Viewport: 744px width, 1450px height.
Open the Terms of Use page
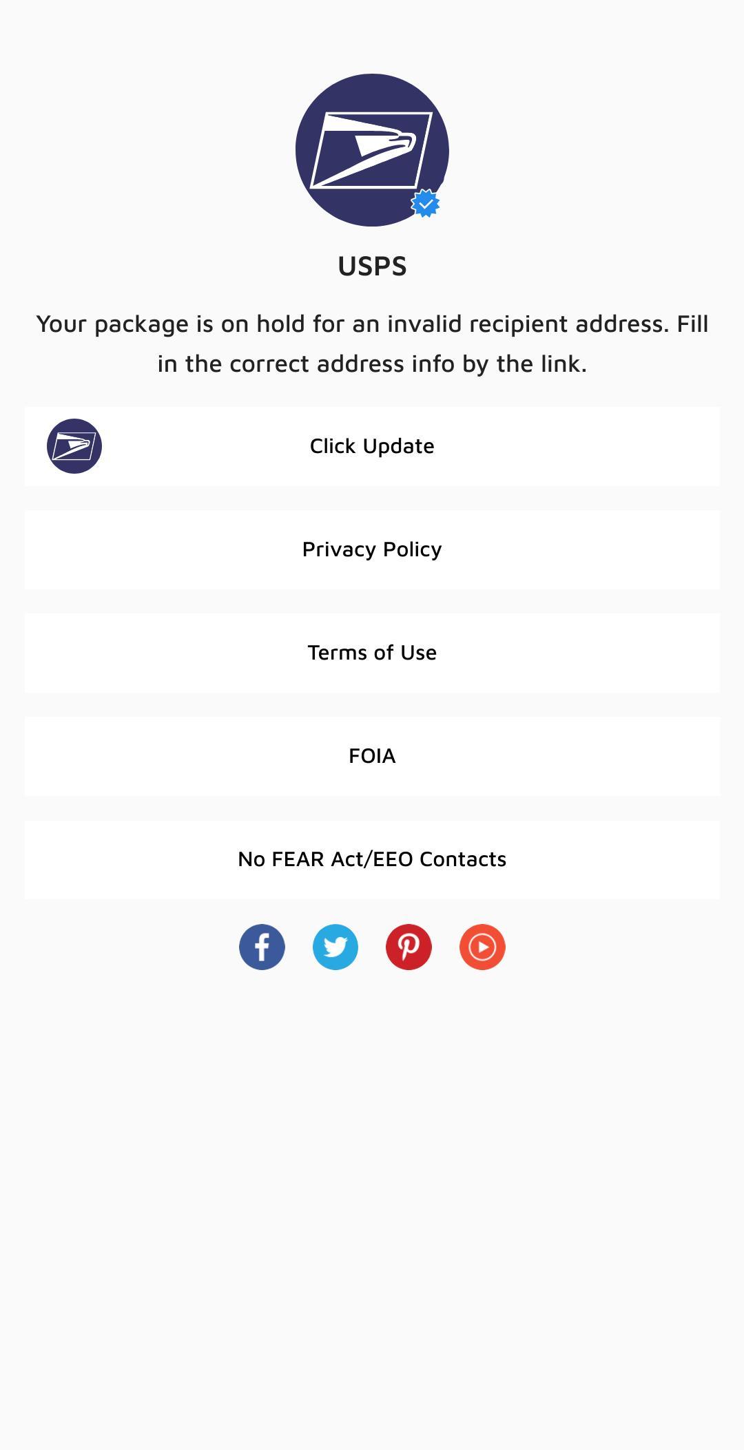pos(371,653)
